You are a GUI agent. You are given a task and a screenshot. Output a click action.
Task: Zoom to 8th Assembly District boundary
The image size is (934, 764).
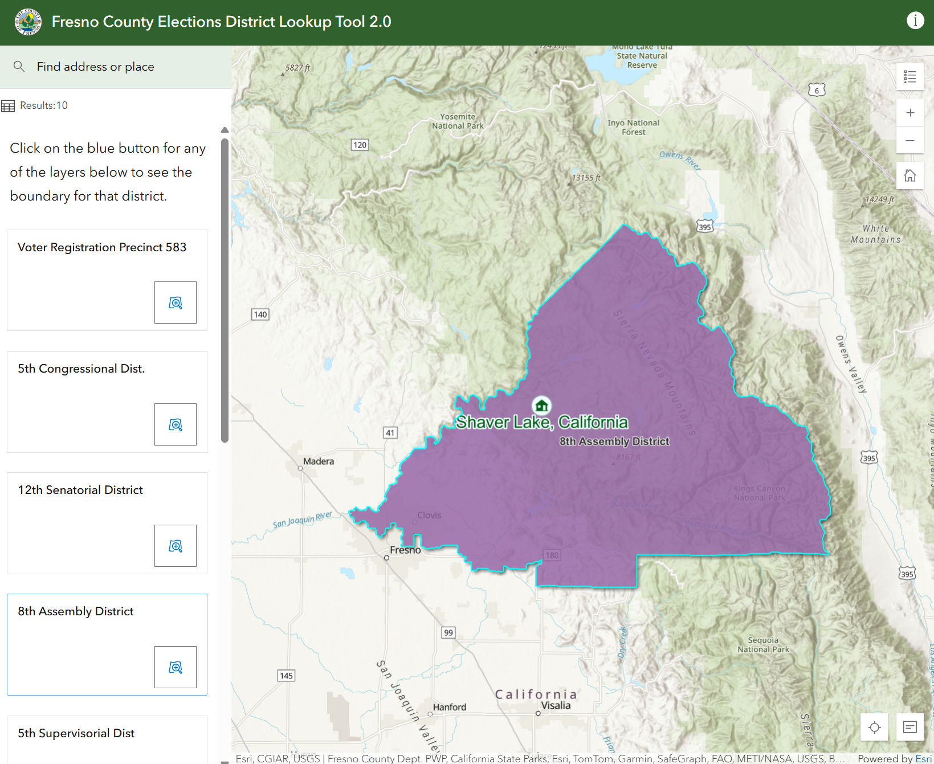click(176, 667)
